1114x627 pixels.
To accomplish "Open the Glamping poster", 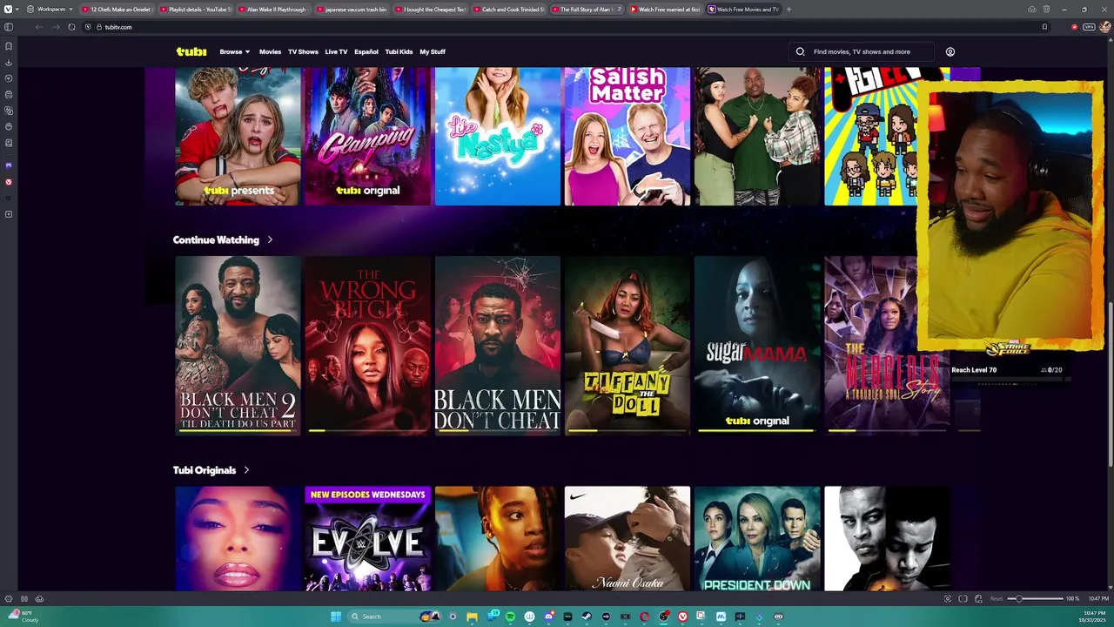I will click(x=367, y=137).
